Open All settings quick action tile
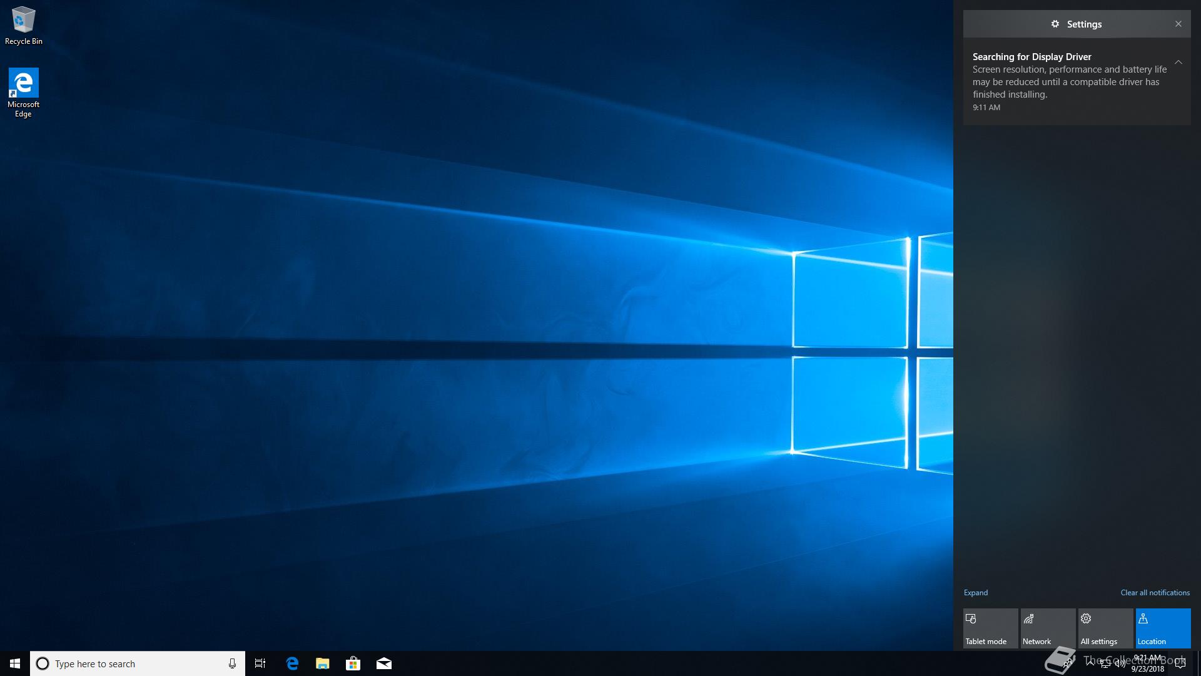Image resolution: width=1201 pixels, height=676 pixels. pos(1106,628)
